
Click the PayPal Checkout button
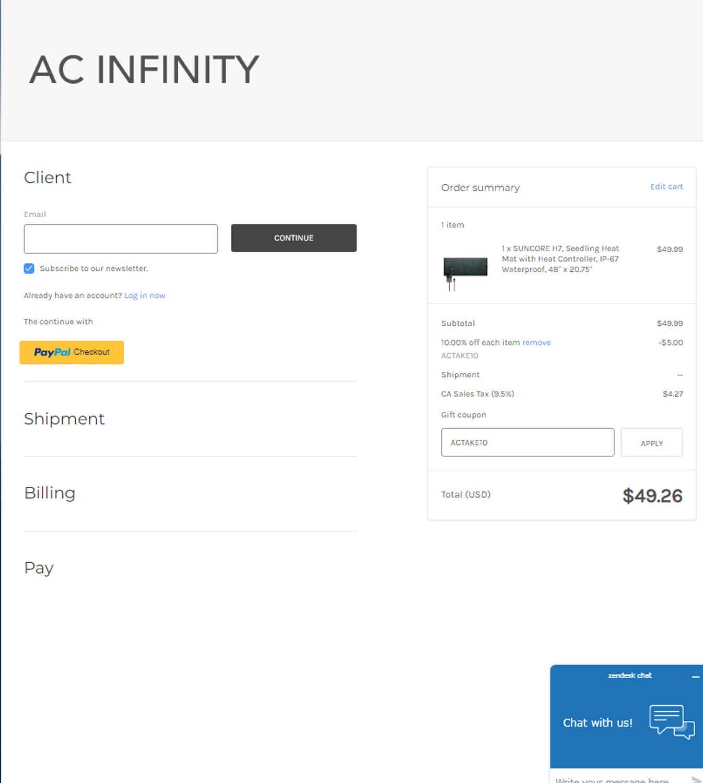pyautogui.click(x=72, y=352)
